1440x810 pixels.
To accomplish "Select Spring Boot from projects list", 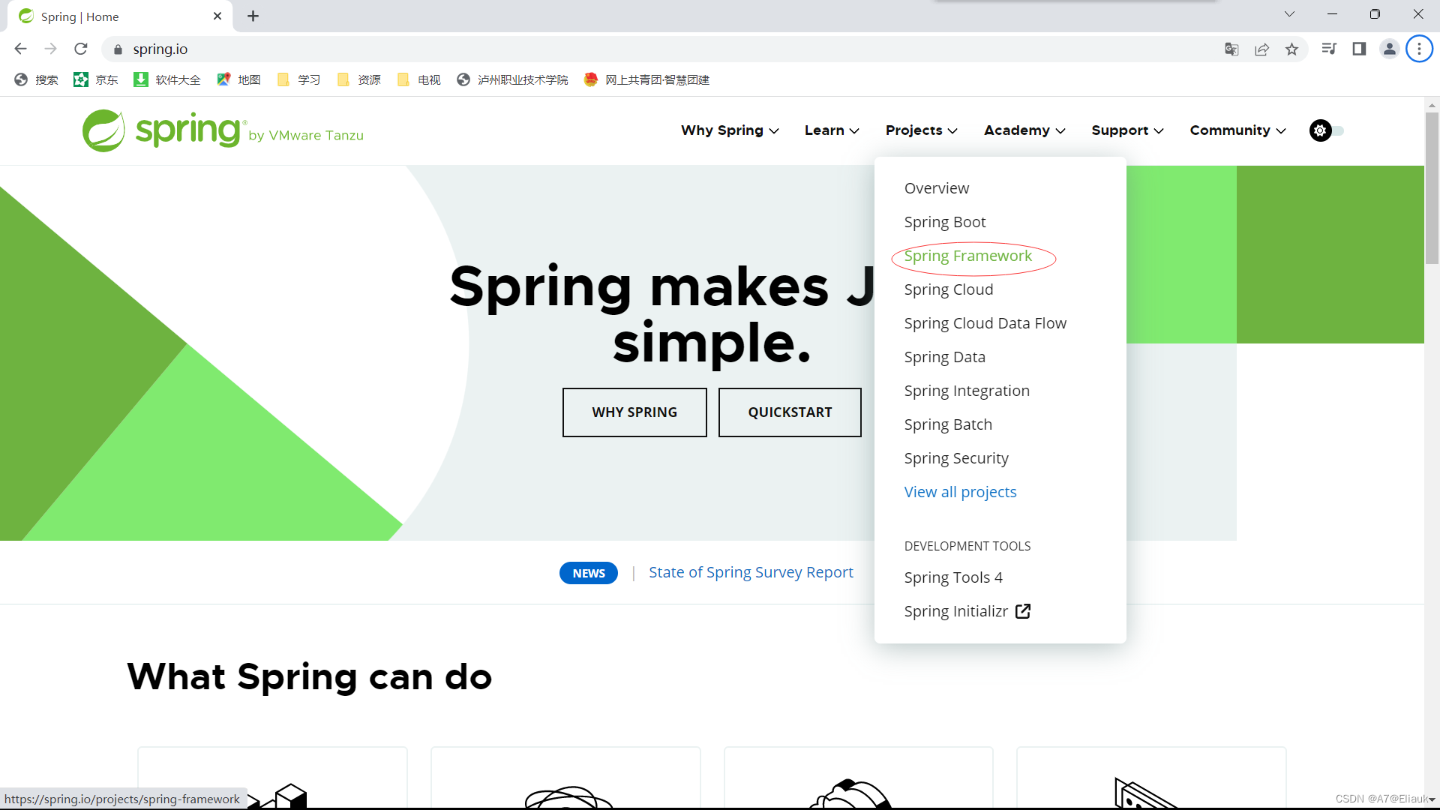I will point(944,221).
